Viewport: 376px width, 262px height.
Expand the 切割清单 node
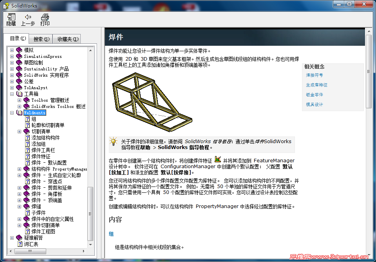coord(20,131)
